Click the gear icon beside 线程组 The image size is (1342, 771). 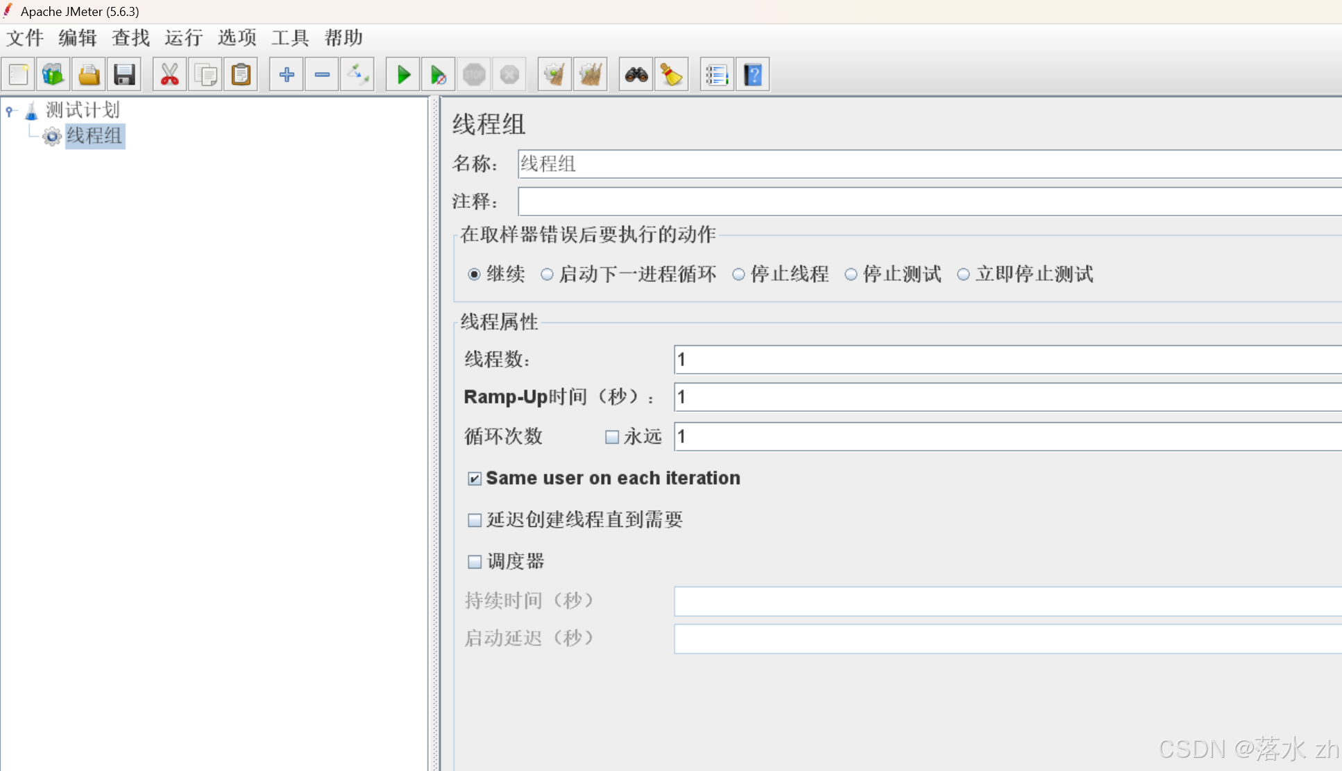click(x=52, y=137)
